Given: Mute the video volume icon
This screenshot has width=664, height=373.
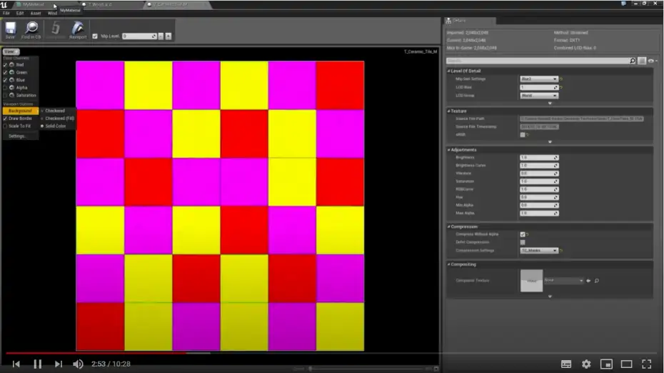Looking at the screenshot, I should click(78, 364).
